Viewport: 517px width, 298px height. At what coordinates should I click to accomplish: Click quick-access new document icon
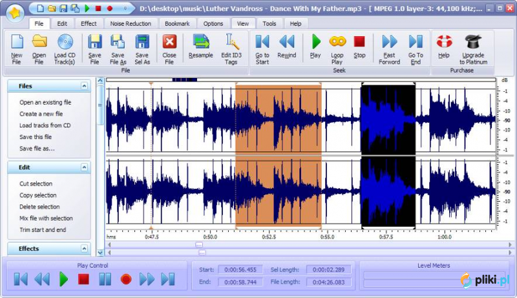[40, 8]
